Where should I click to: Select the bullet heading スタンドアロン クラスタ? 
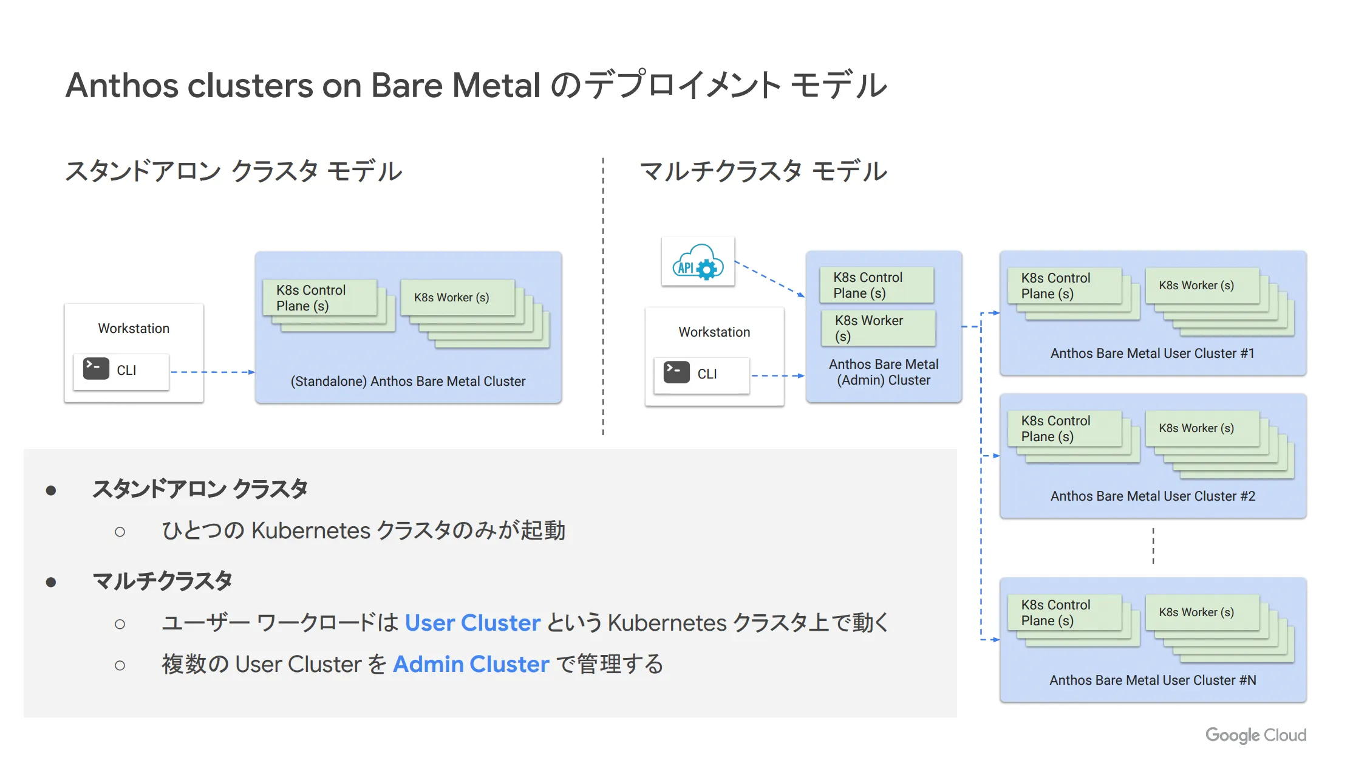[x=200, y=489]
